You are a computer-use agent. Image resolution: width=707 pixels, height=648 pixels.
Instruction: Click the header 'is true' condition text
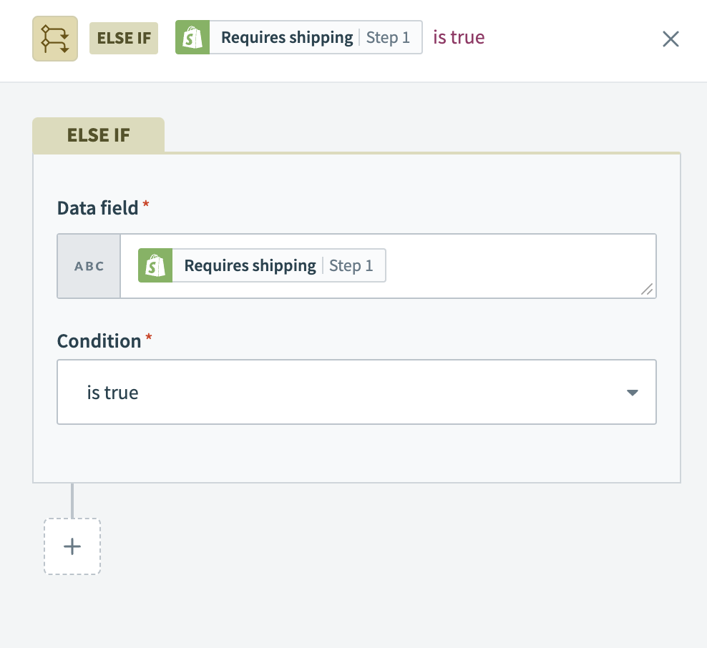click(459, 38)
